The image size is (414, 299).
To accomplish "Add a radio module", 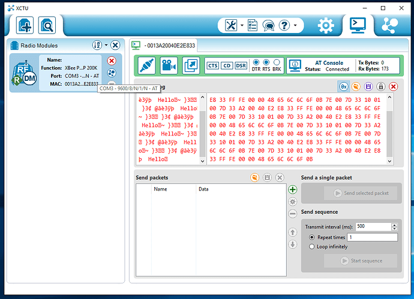I will point(25,25).
